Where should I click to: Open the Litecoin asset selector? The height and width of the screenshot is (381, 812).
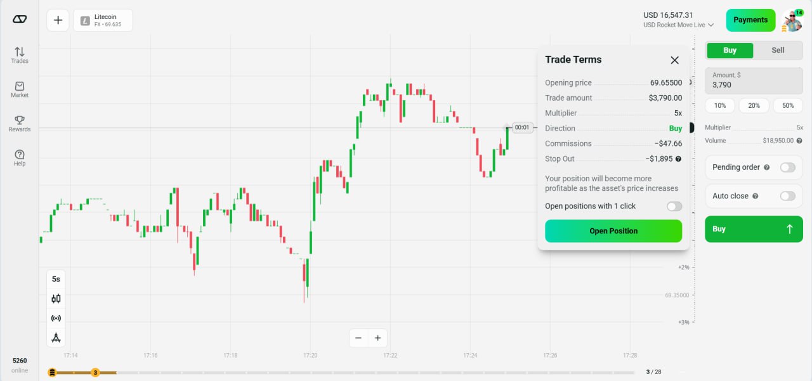pos(103,20)
